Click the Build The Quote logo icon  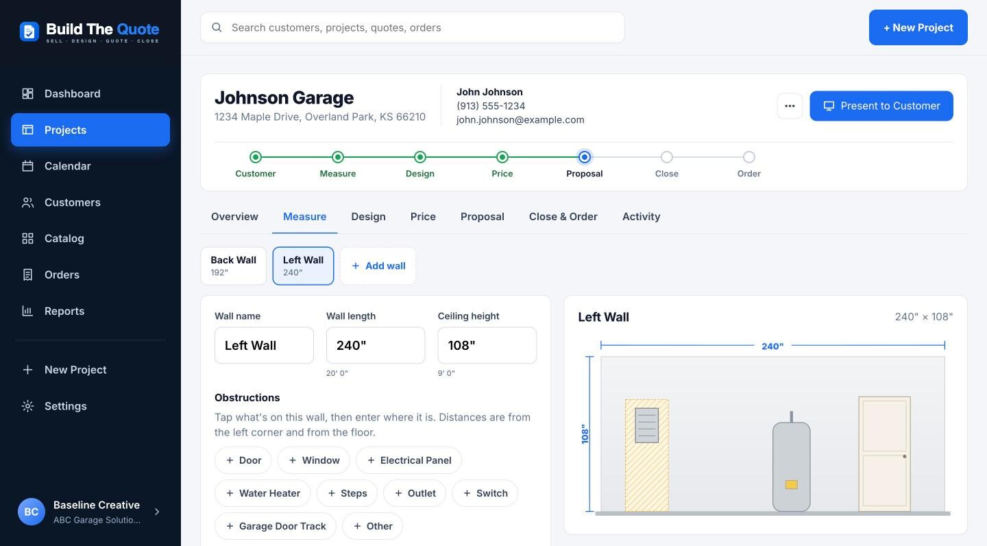(29, 31)
